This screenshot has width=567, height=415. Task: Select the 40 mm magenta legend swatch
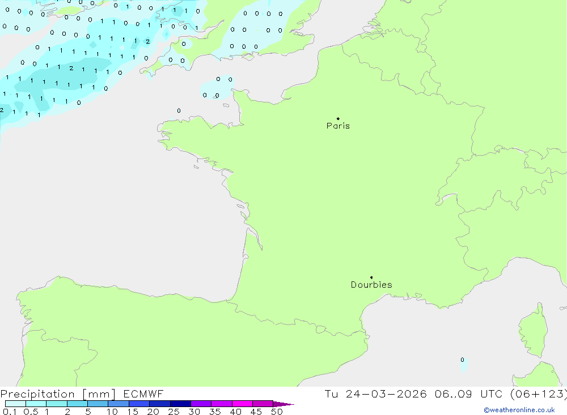pos(242,404)
